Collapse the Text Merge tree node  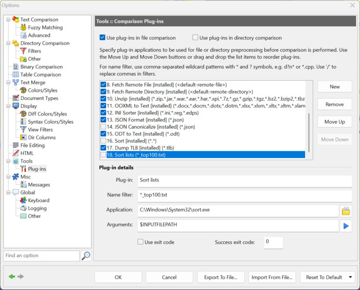pos(8,82)
